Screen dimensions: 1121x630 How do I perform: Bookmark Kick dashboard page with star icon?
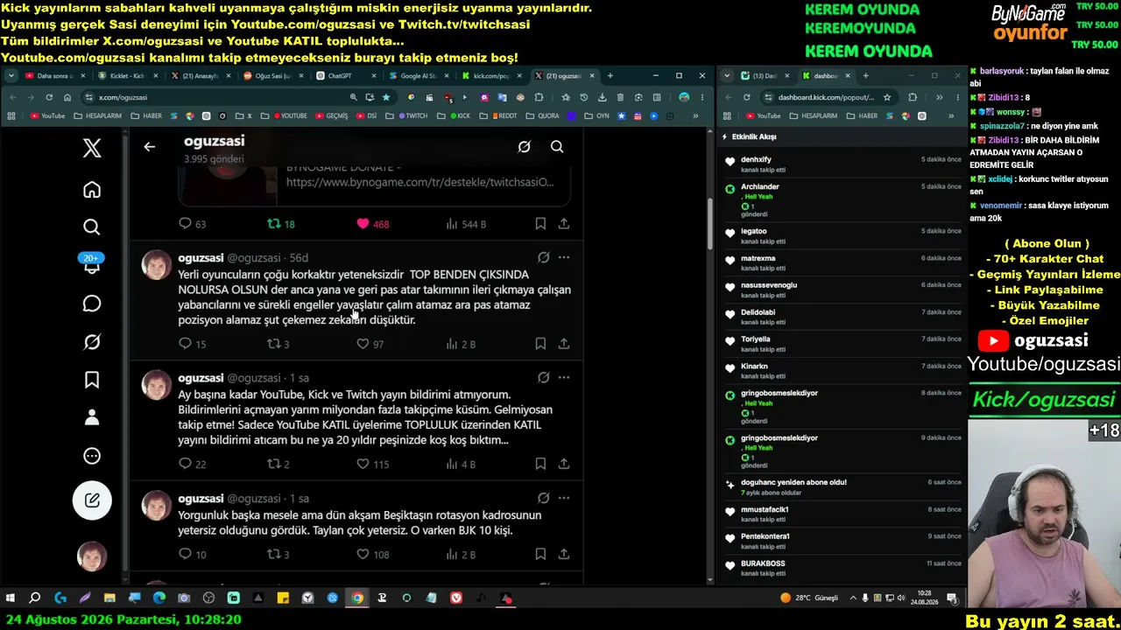(x=887, y=97)
